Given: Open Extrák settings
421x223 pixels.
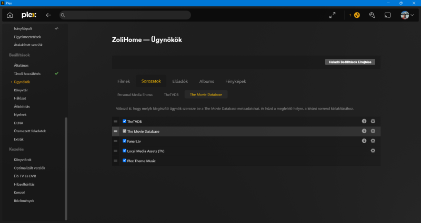Looking at the screenshot, I should click(x=19, y=140).
